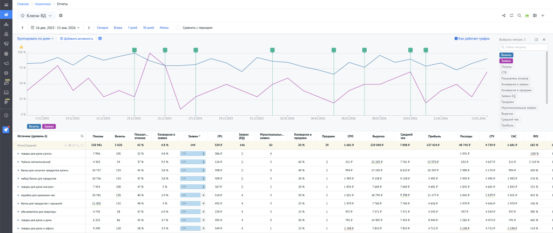Toggle the Показы metric in metrics list
This screenshot has height=233, width=553.
pos(507,66)
